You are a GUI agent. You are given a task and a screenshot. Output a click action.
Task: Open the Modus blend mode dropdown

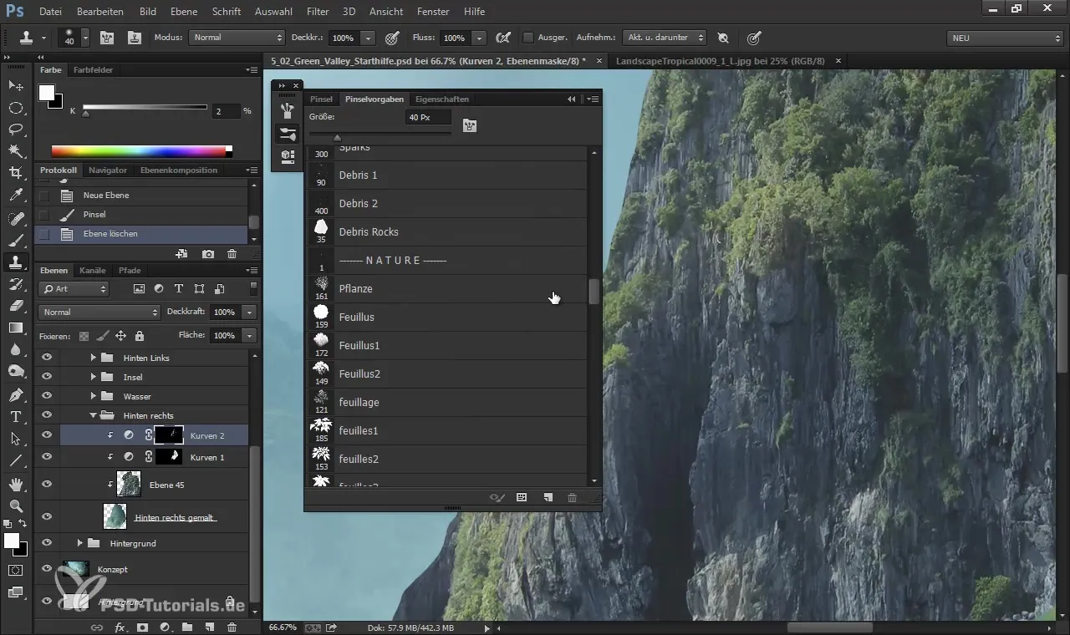coord(237,38)
